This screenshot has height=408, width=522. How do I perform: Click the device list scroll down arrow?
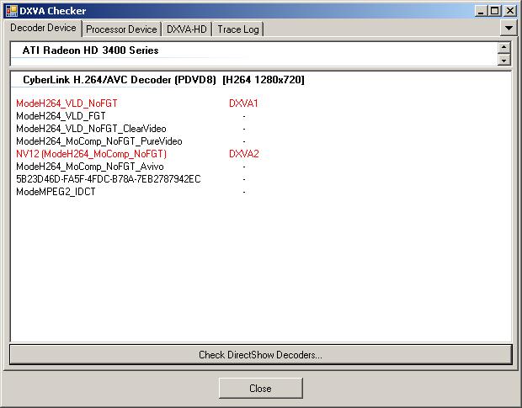(504, 60)
